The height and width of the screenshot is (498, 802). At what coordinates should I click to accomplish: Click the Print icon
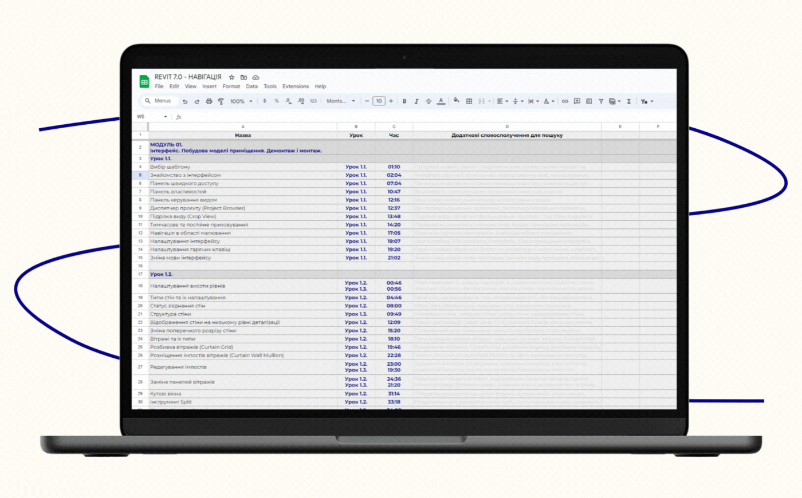tap(209, 101)
